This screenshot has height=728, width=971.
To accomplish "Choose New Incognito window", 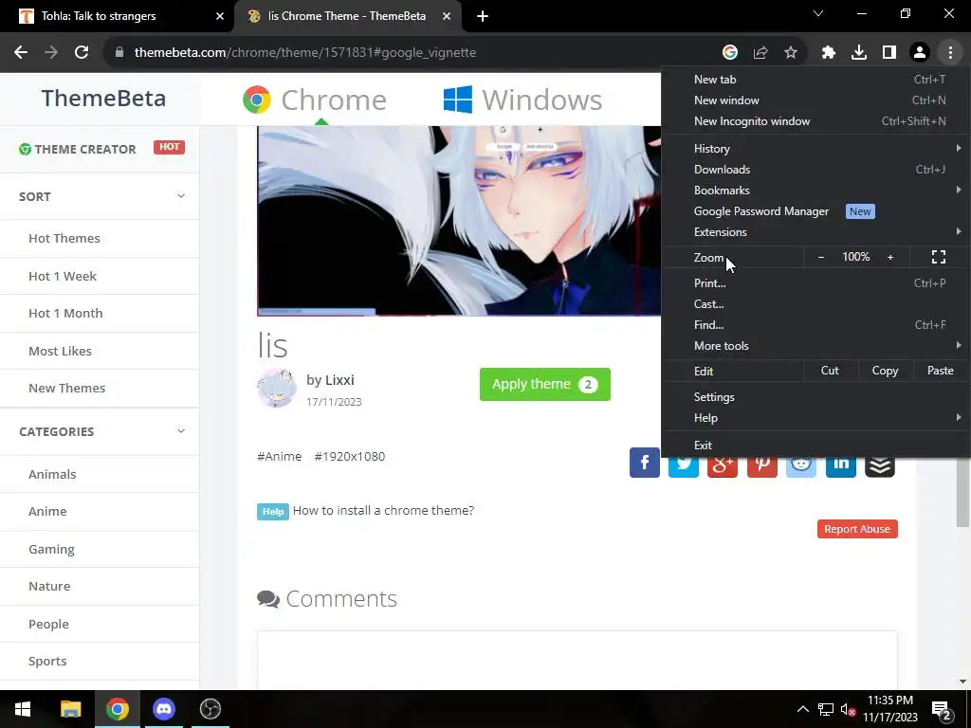I will click(816, 121).
